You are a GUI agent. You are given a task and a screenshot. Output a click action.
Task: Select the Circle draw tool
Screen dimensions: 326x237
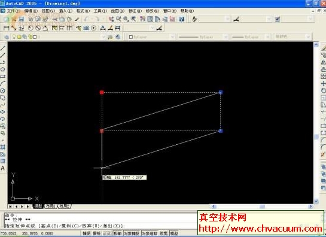tap(3, 90)
